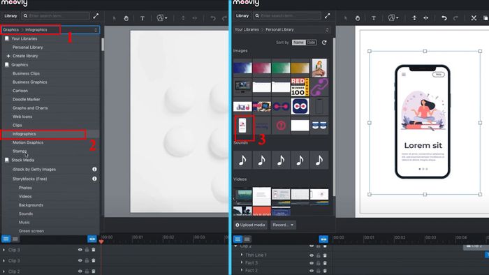Delete Clip 2 layer in left timeline

pos(93,272)
